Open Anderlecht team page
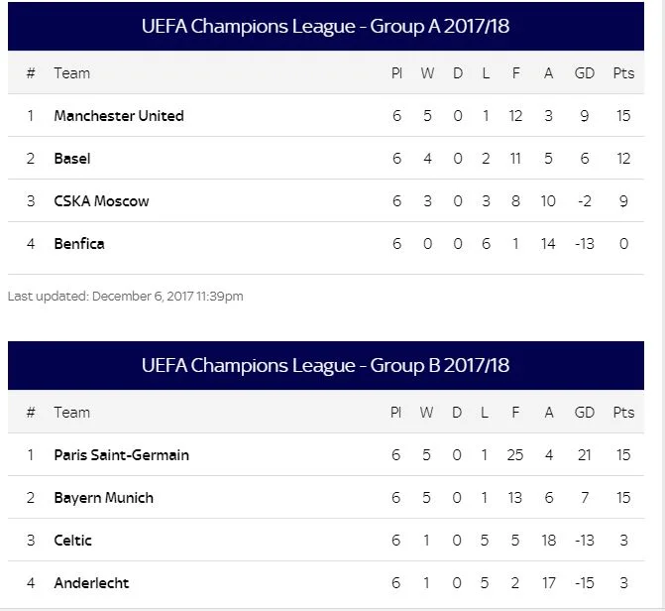 click(x=91, y=583)
